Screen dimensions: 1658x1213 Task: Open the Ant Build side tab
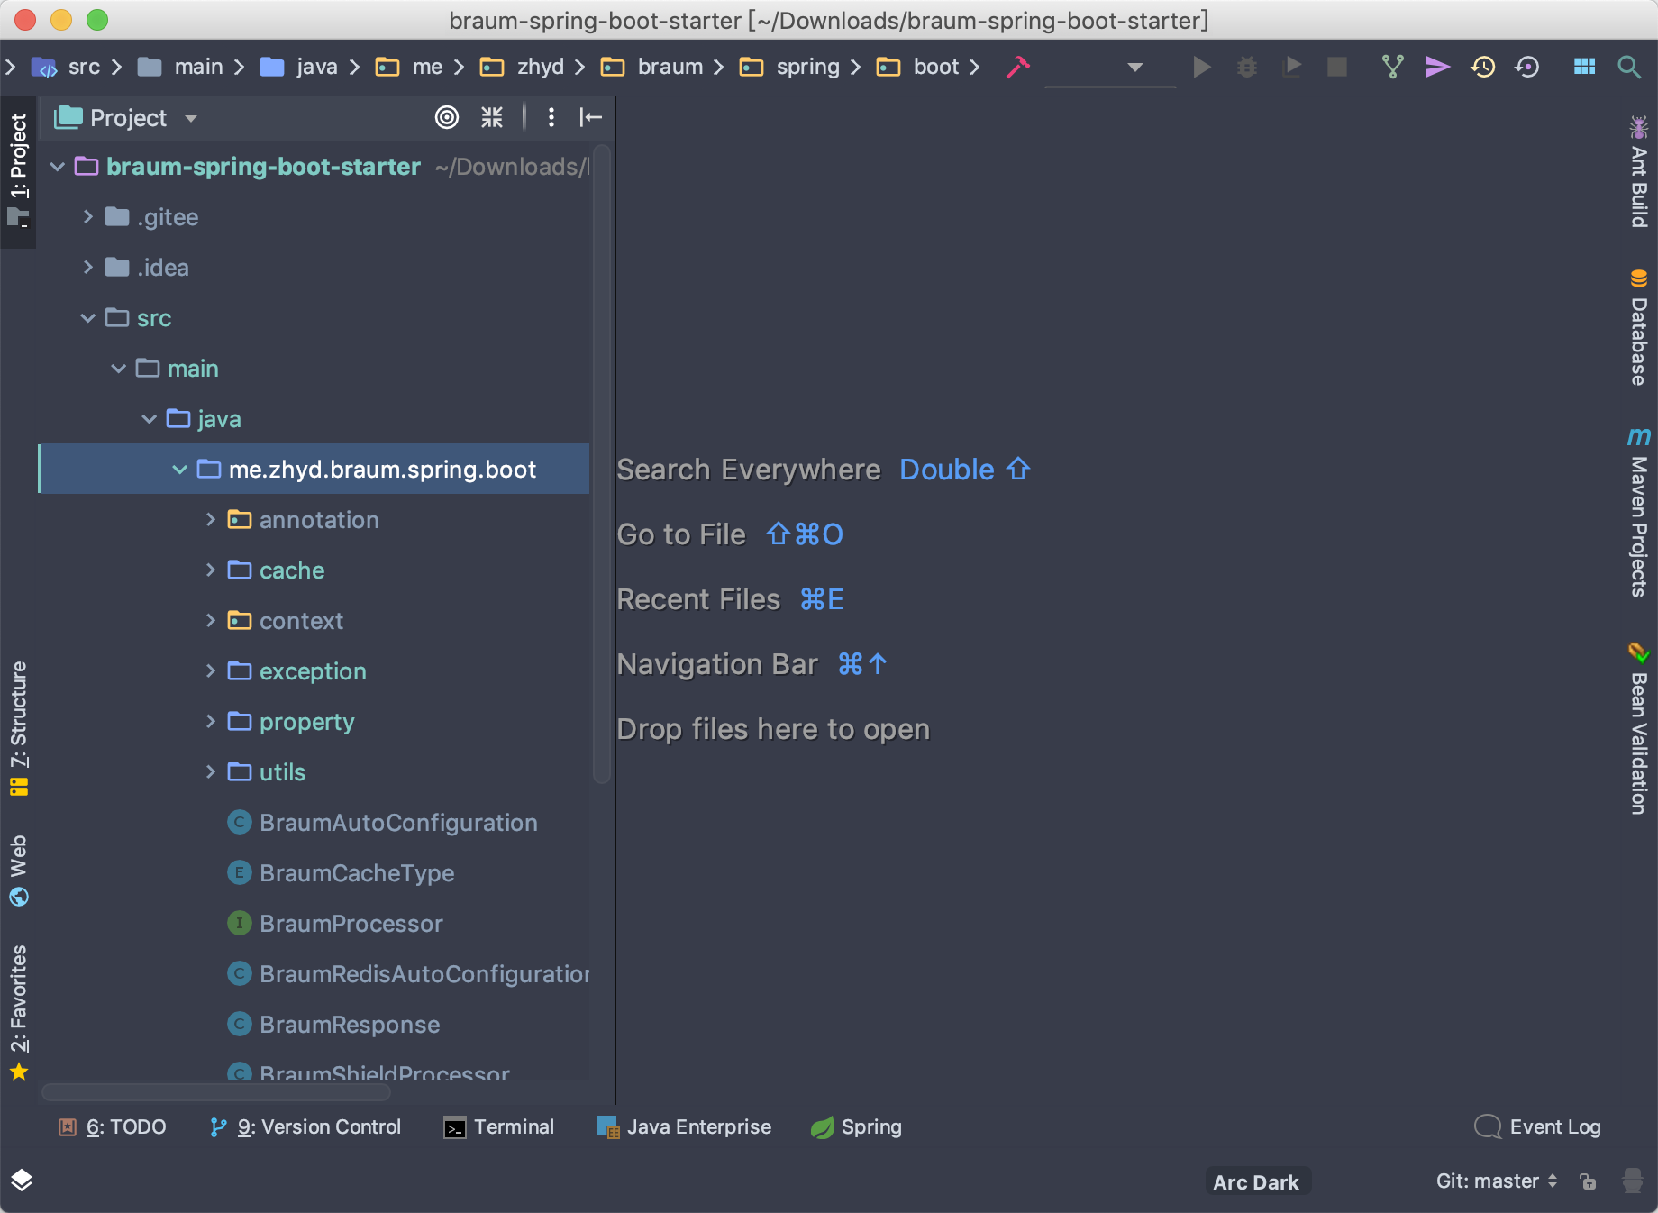point(1639,173)
